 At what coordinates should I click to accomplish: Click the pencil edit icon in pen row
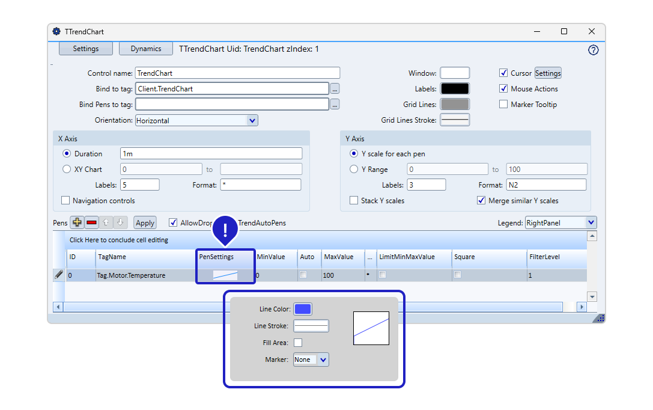tap(59, 275)
